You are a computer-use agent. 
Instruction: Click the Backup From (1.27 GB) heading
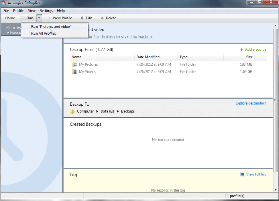point(91,49)
